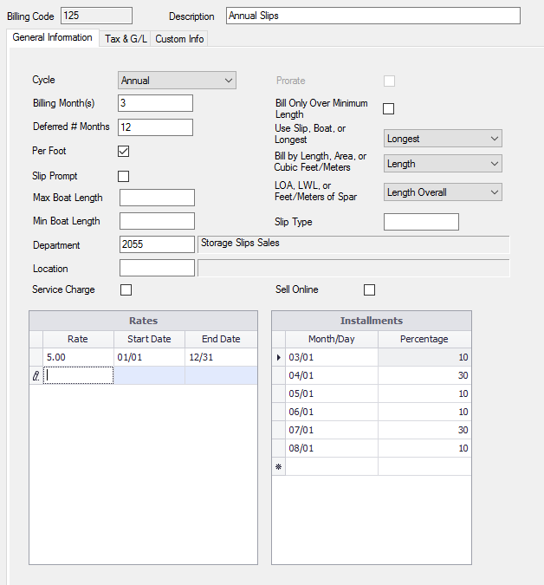Image resolution: width=544 pixels, height=585 pixels.
Task: Expand the Use Slip, Boat, or Longest dropdown
Action: pos(443,139)
